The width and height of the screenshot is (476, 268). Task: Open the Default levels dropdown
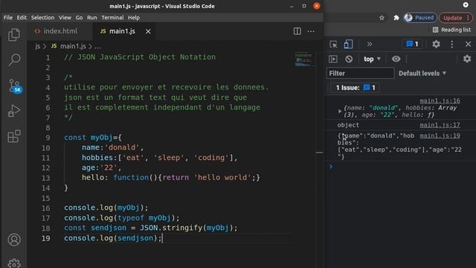[x=422, y=73]
